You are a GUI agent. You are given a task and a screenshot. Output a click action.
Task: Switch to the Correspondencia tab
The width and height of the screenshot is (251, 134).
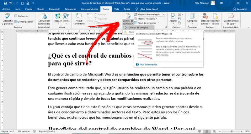pos(89,9)
